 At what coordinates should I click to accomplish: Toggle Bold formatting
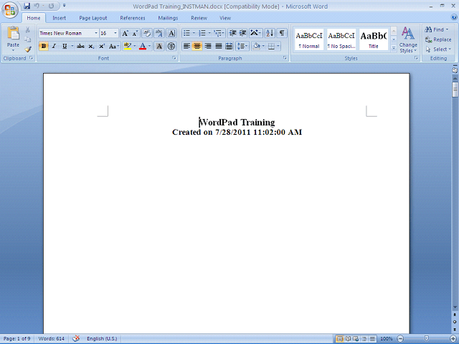coord(43,46)
